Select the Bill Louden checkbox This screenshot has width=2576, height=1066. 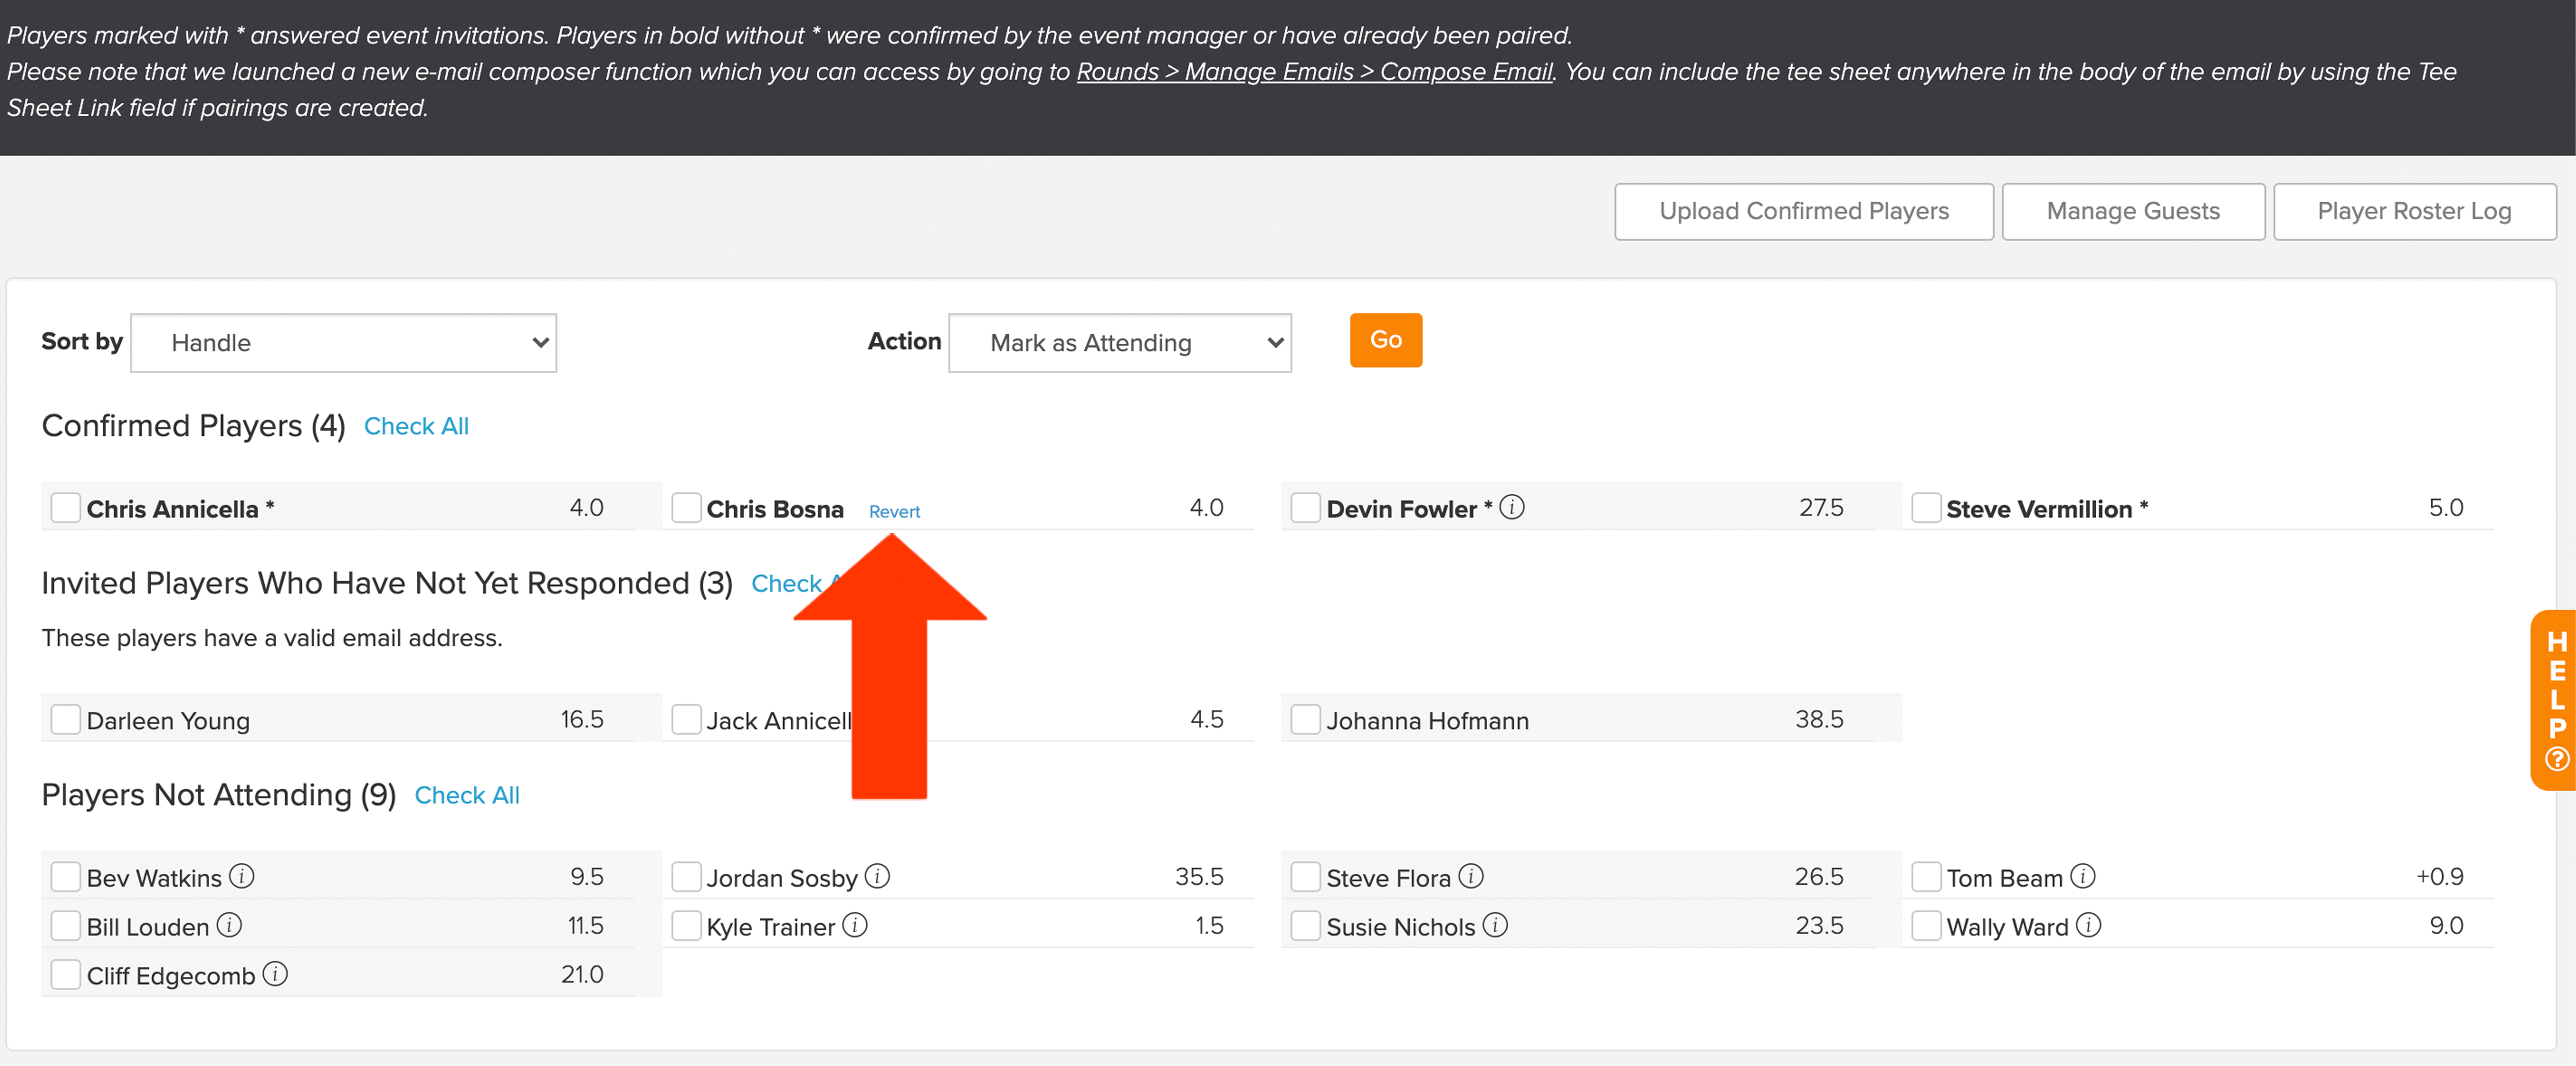66,926
